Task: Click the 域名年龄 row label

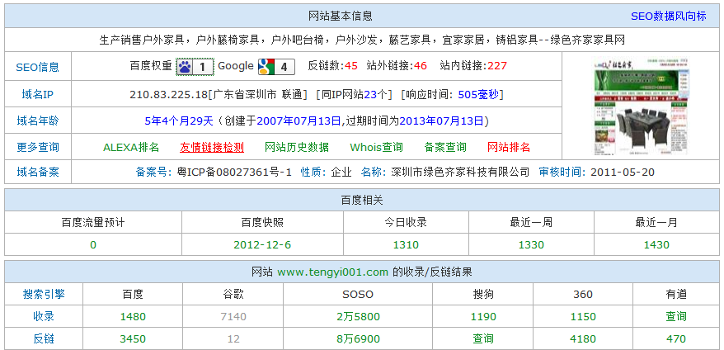Action: point(38,121)
